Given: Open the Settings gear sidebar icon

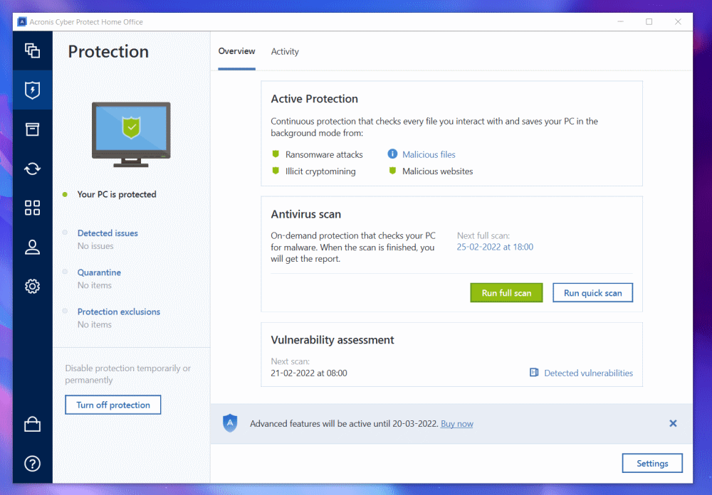Looking at the screenshot, I should (32, 287).
